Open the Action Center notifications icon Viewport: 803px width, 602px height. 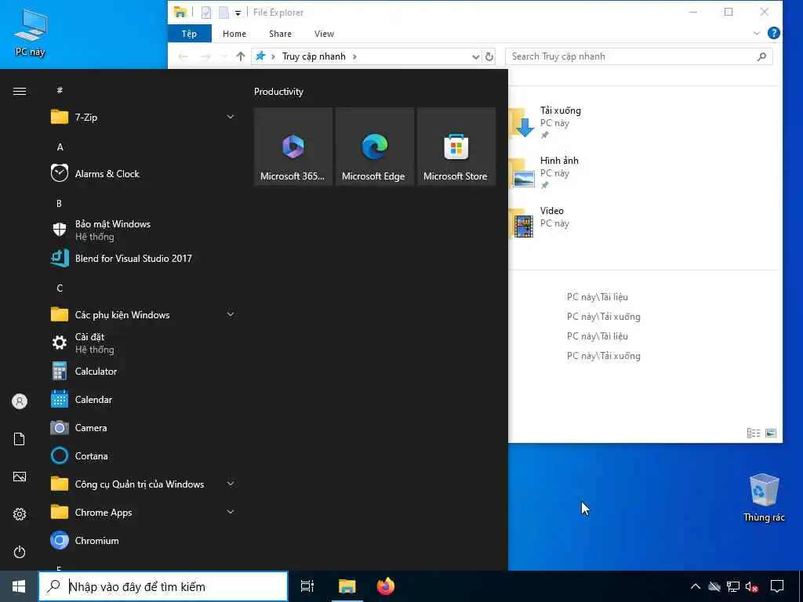click(x=777, y=586)
